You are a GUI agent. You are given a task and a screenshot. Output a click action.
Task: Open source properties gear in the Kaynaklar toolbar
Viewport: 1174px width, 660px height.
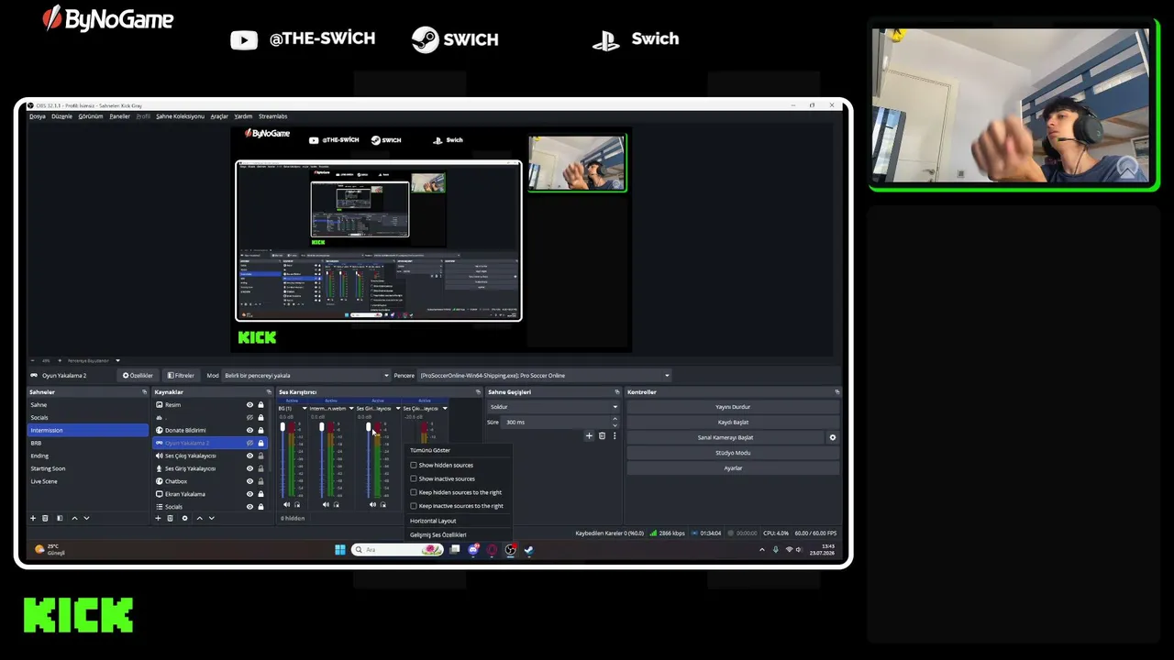point(184,518)
